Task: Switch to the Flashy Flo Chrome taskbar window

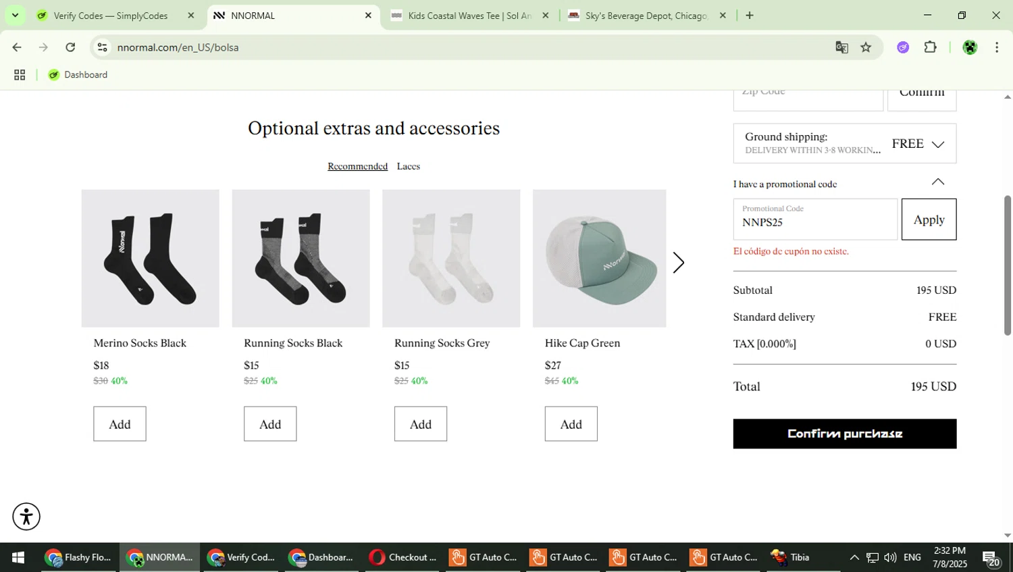Action: point(78,558)
